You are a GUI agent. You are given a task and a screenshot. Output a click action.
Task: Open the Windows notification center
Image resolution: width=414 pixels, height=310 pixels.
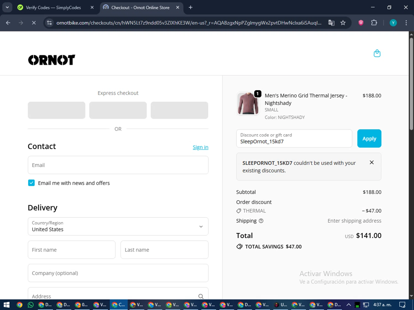click(402, 305)
